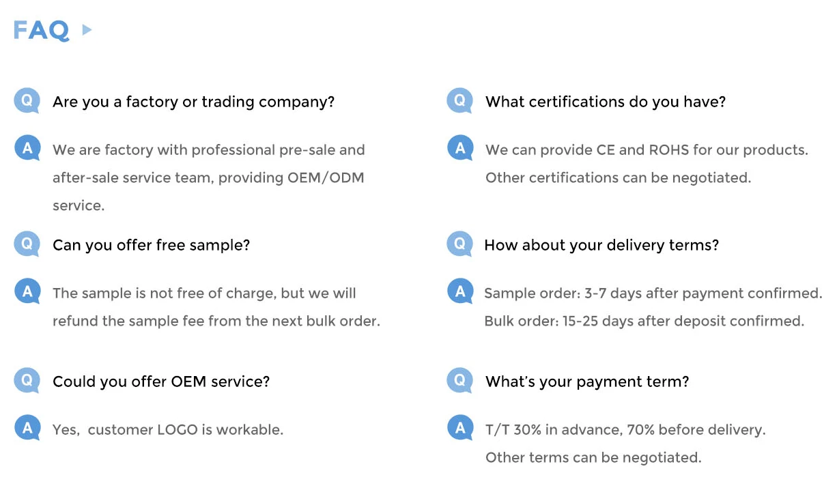Viewport: 837px width, 488px height.
Task: Select question 'How about your delivery terms?'
Action: pyautogui.click(x=601, y=246)
